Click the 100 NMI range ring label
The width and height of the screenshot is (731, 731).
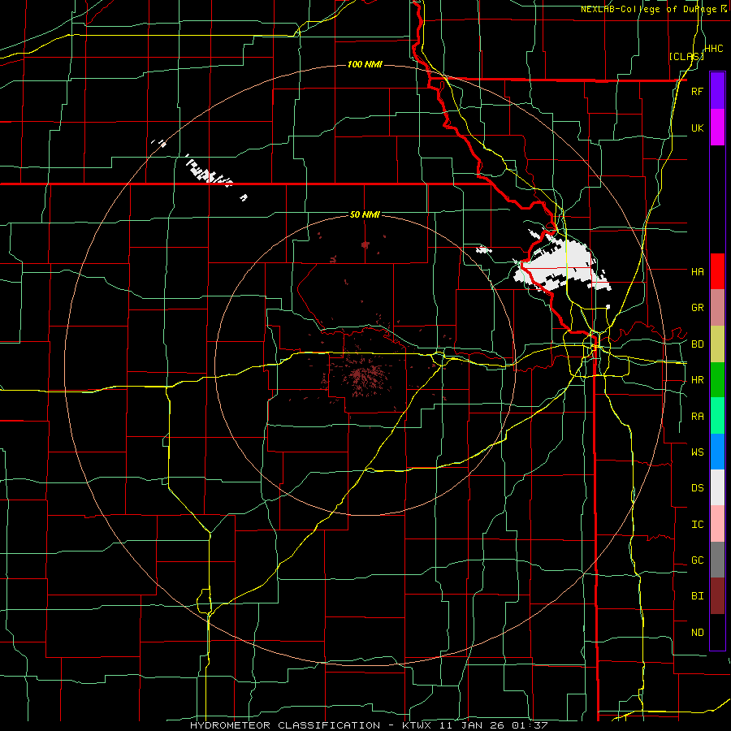[x=365, y=64]
